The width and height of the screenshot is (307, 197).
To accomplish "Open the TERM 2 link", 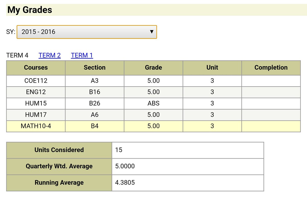I will (x=50, y=55).
